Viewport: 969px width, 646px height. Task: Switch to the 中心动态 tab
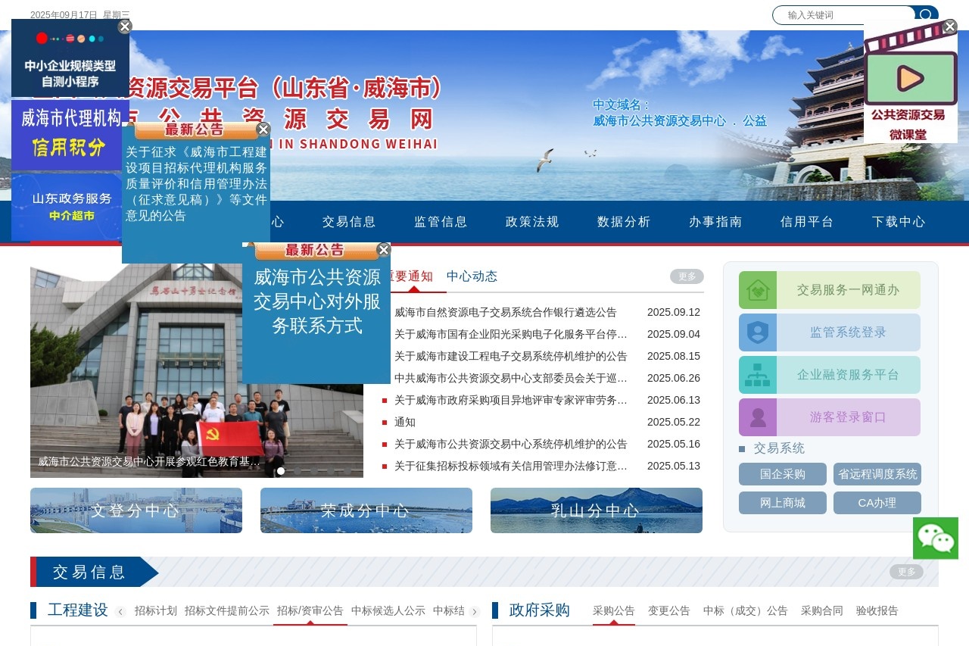[x=472, y=276]
